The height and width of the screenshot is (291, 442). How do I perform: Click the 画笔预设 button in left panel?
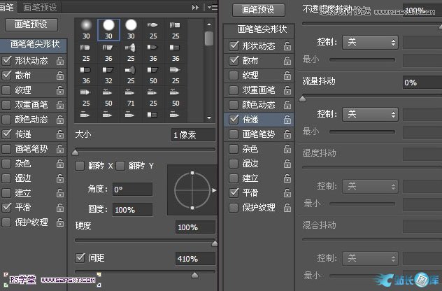click(x=31, y=24)
